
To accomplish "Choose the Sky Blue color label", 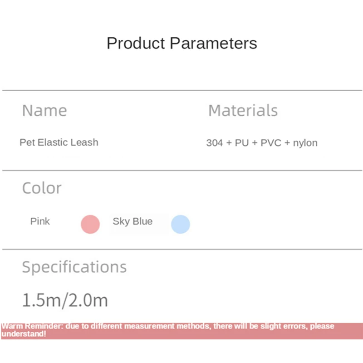I will (x=132, y=221).
